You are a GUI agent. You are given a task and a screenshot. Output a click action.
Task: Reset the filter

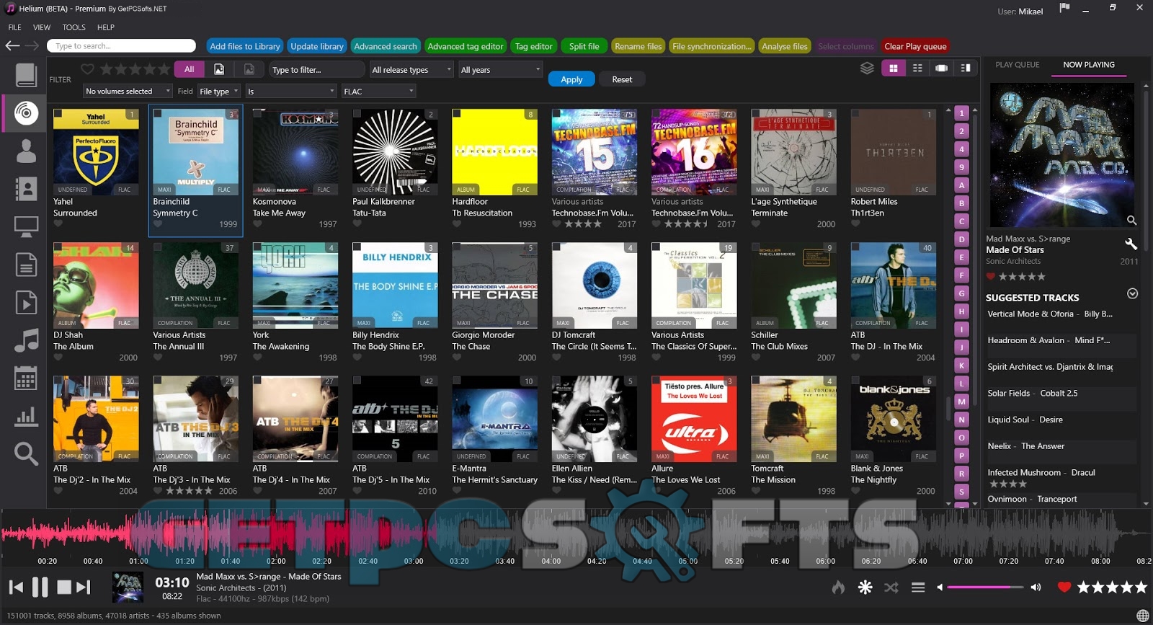(x=622, y=79)
